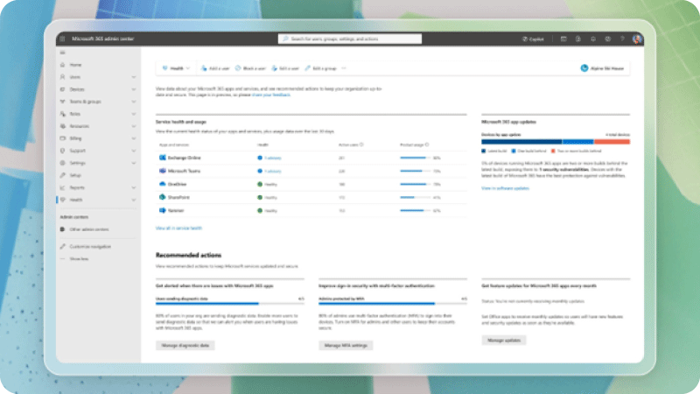Open Copilot in the top bar

[533, 39]
